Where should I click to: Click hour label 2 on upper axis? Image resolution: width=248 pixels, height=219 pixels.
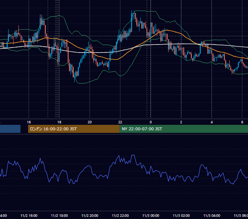click(x=181, y=122)
